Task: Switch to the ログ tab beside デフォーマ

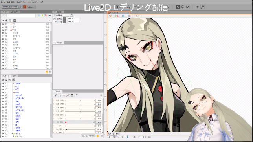Action: pos(15,75)
